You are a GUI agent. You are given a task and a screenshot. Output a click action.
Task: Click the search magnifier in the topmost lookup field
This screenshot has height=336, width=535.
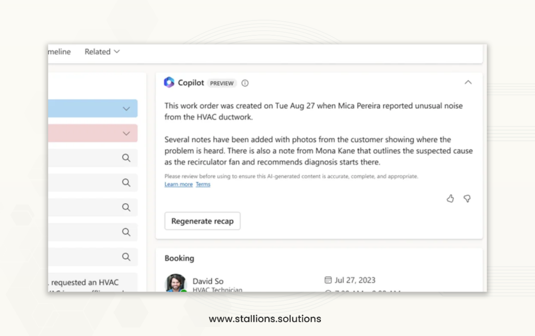click(126, 158)
